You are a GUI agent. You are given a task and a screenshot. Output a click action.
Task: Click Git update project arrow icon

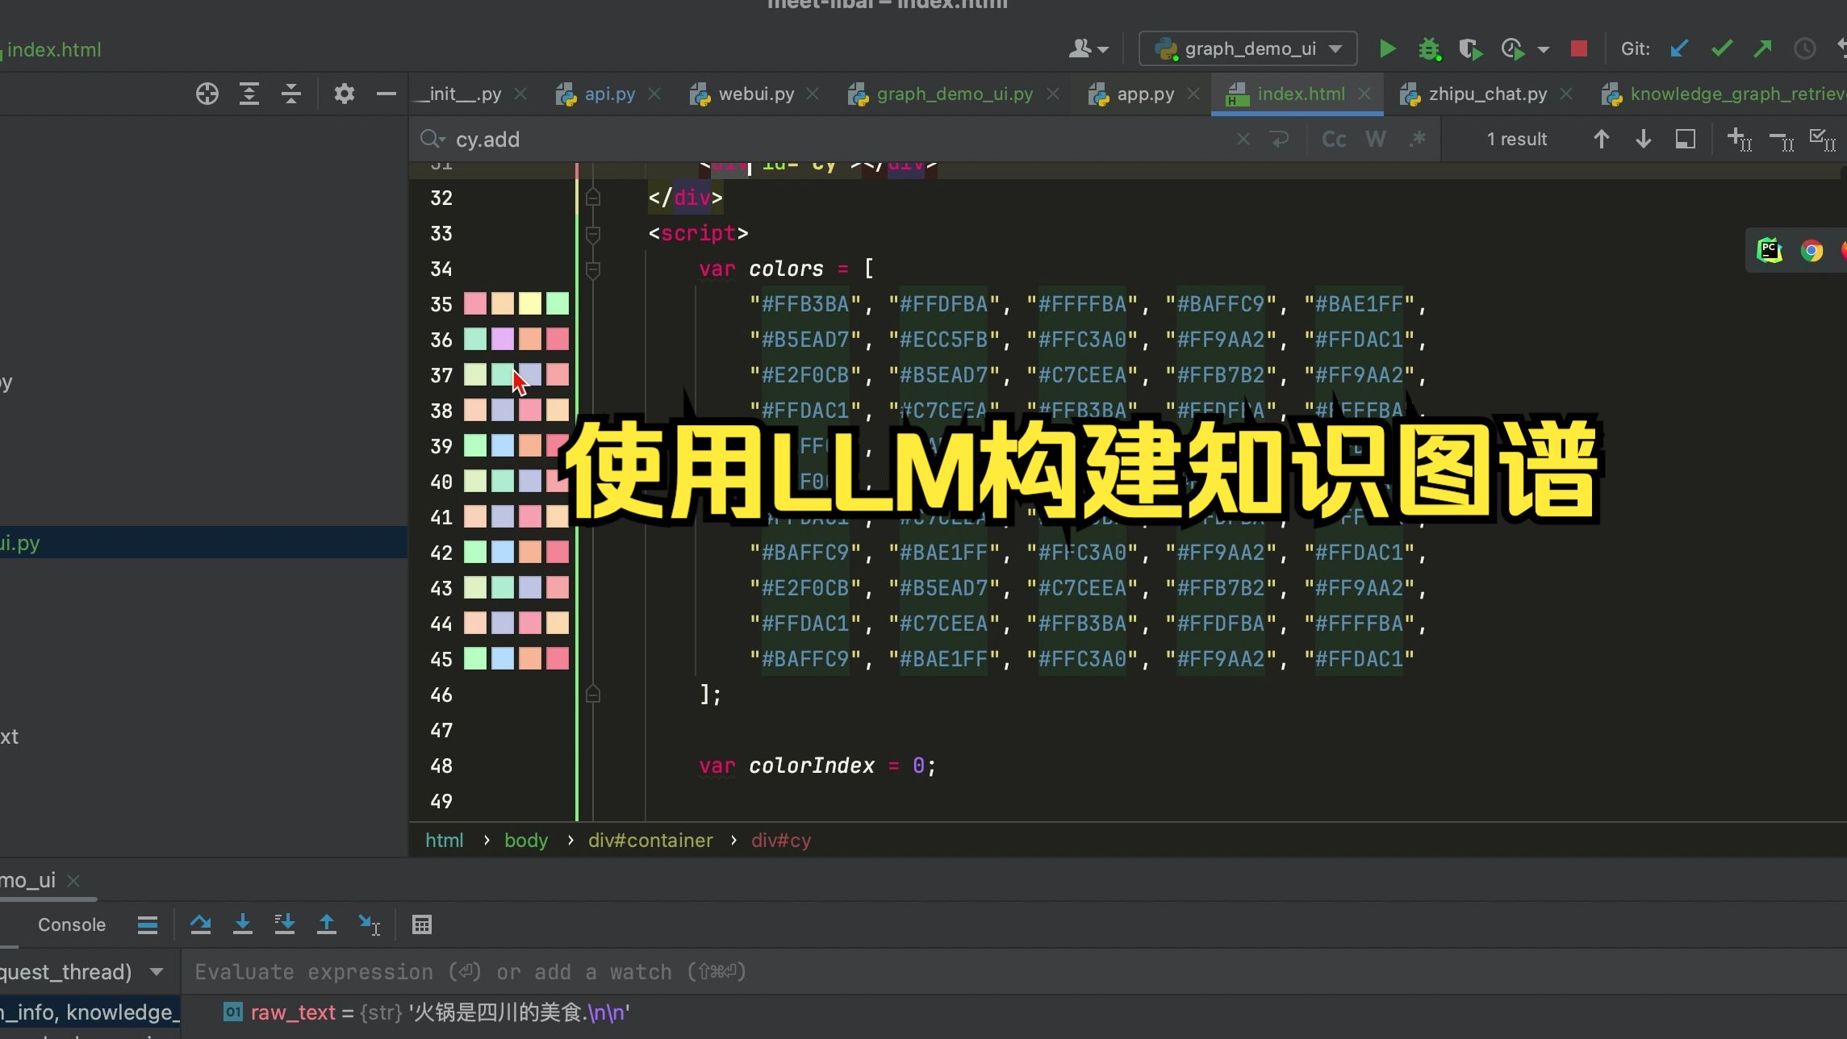1680,49
